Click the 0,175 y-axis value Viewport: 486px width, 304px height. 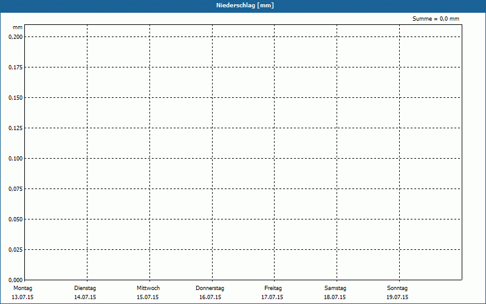point(16,67)
